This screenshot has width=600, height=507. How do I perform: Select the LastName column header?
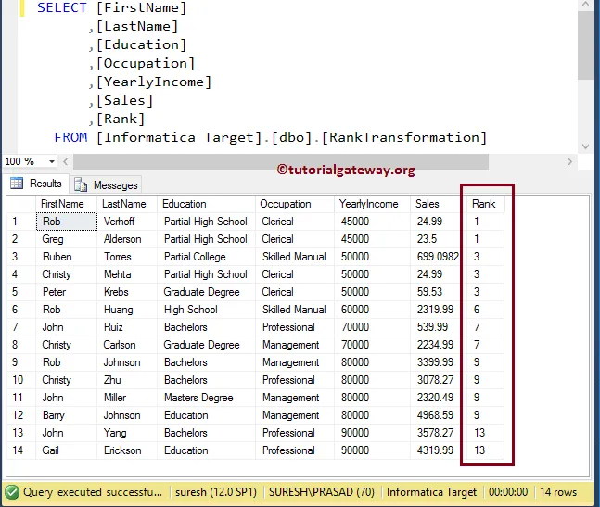click(127, 204)
